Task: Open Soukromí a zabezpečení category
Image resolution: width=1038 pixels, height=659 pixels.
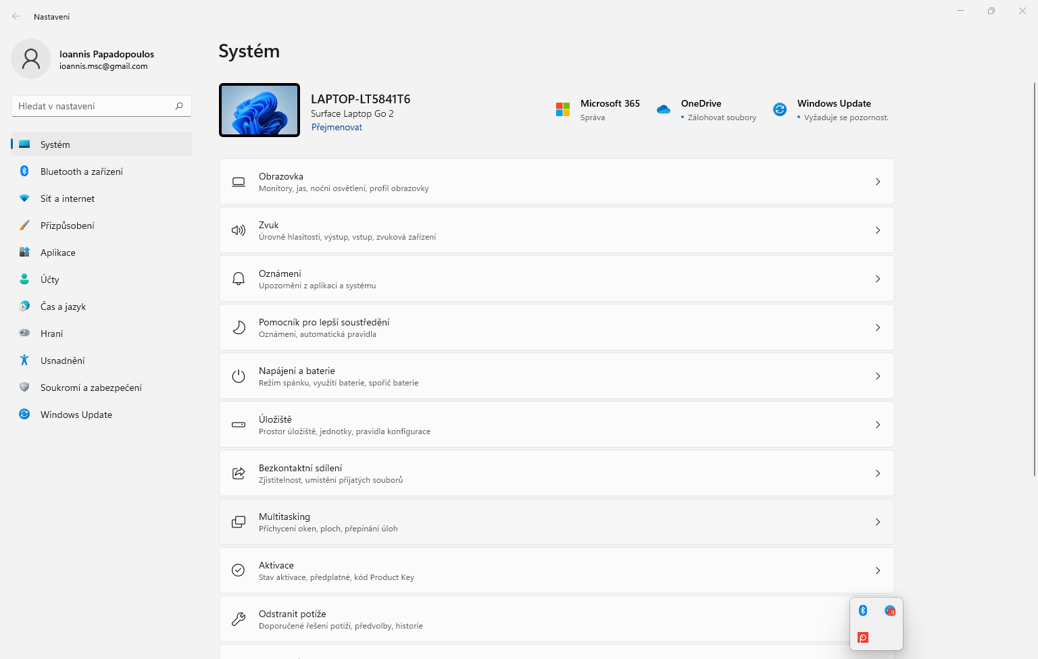Action: [91, 388]
